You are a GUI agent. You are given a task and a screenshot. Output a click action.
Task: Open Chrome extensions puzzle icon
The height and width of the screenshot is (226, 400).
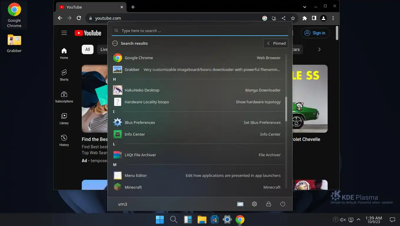tap(305, 18)
